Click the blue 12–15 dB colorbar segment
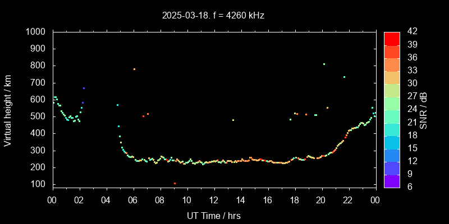Screen dimensions: 449x224 click(392, 155)
